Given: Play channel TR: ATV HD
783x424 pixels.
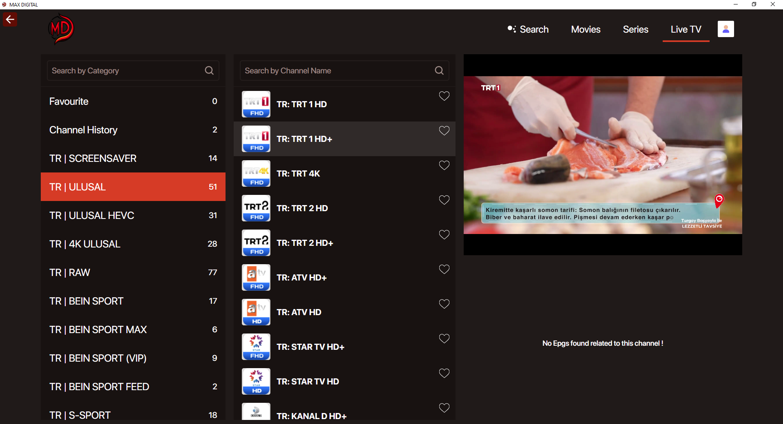Looking at the screenshot, I should [345, 312].
